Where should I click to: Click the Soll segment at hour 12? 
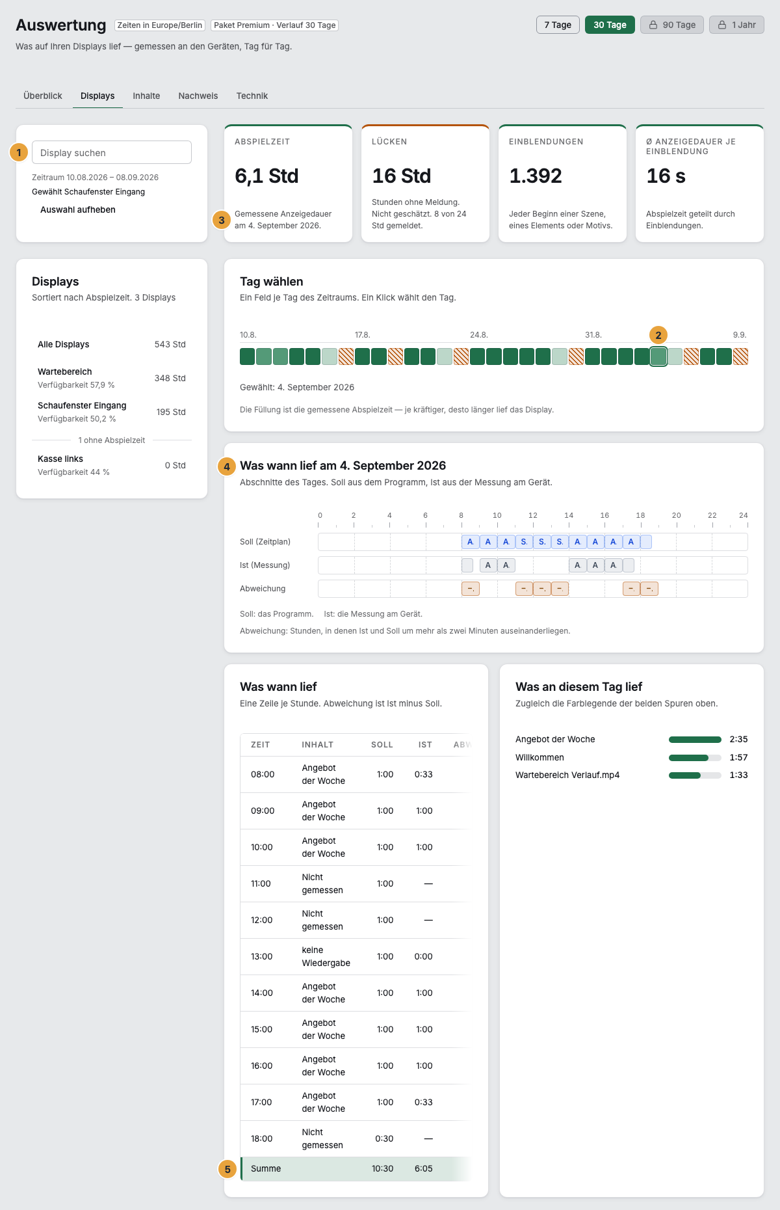[541, 542]
